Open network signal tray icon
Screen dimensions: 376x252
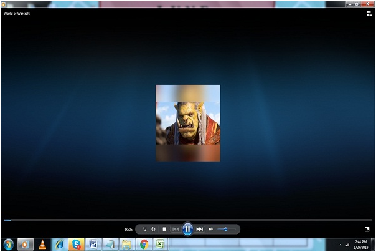tap(347, 245)
